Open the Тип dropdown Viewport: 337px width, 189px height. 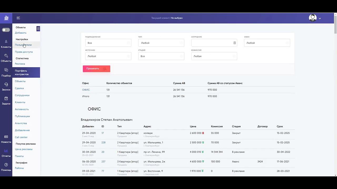pyautogui.click(x=161, y=43)
